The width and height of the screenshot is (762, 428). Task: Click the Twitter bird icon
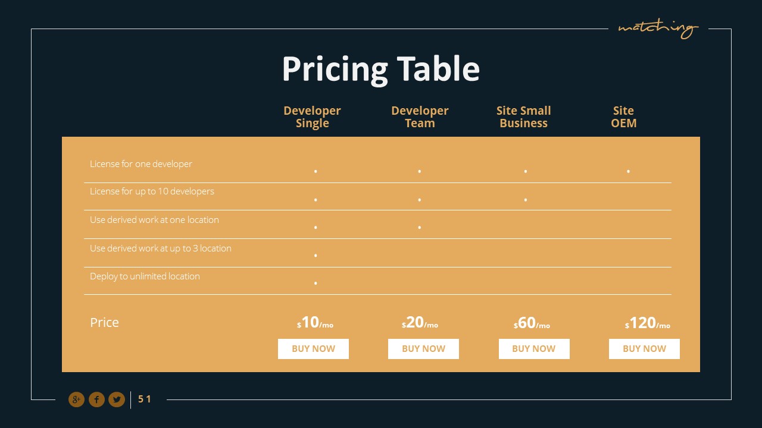coord(116,399)
